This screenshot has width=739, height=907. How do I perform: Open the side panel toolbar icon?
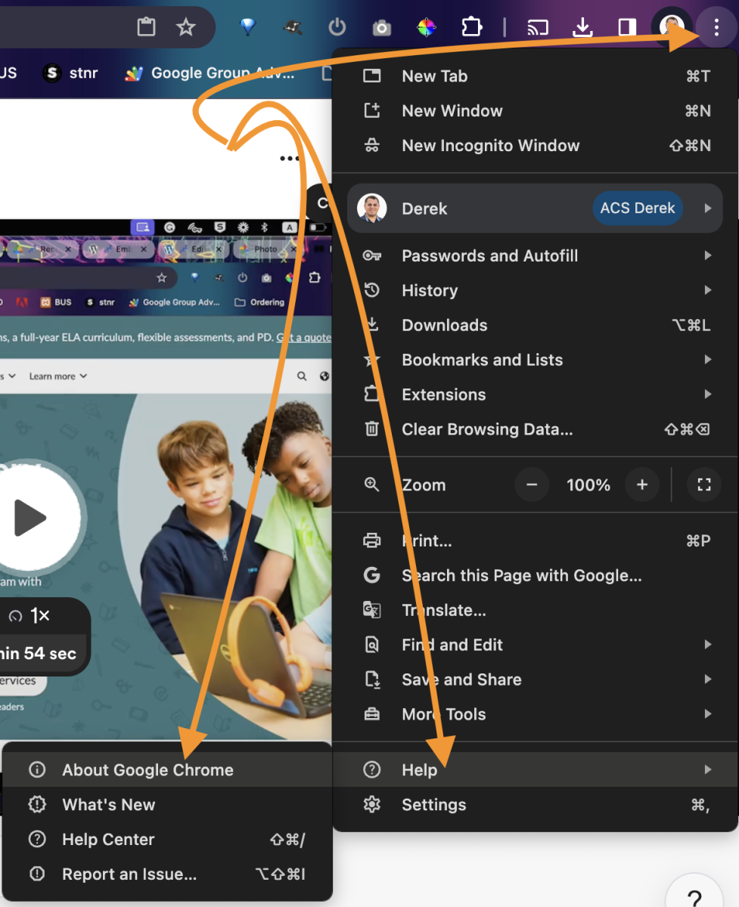(627, 28)
